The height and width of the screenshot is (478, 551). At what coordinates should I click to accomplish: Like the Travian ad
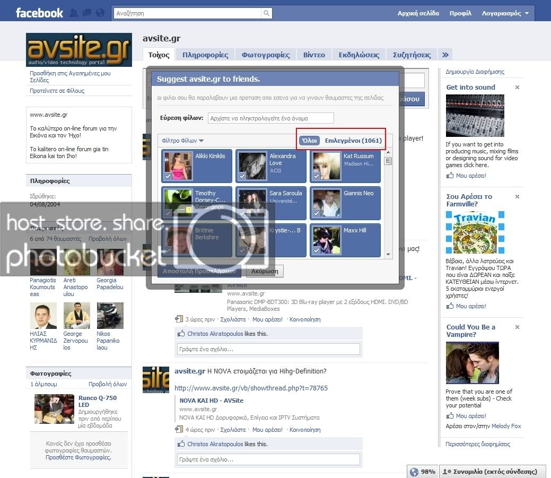[x=466, y=306]
